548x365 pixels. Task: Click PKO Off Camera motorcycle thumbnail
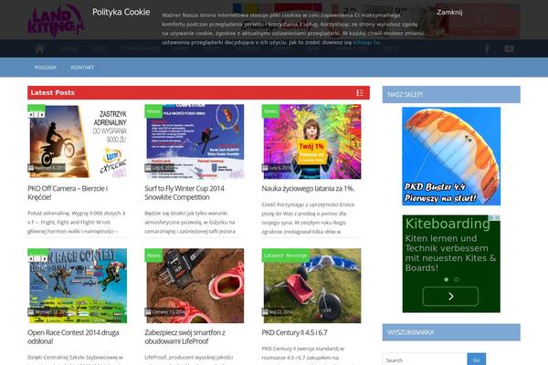[78, 141]
